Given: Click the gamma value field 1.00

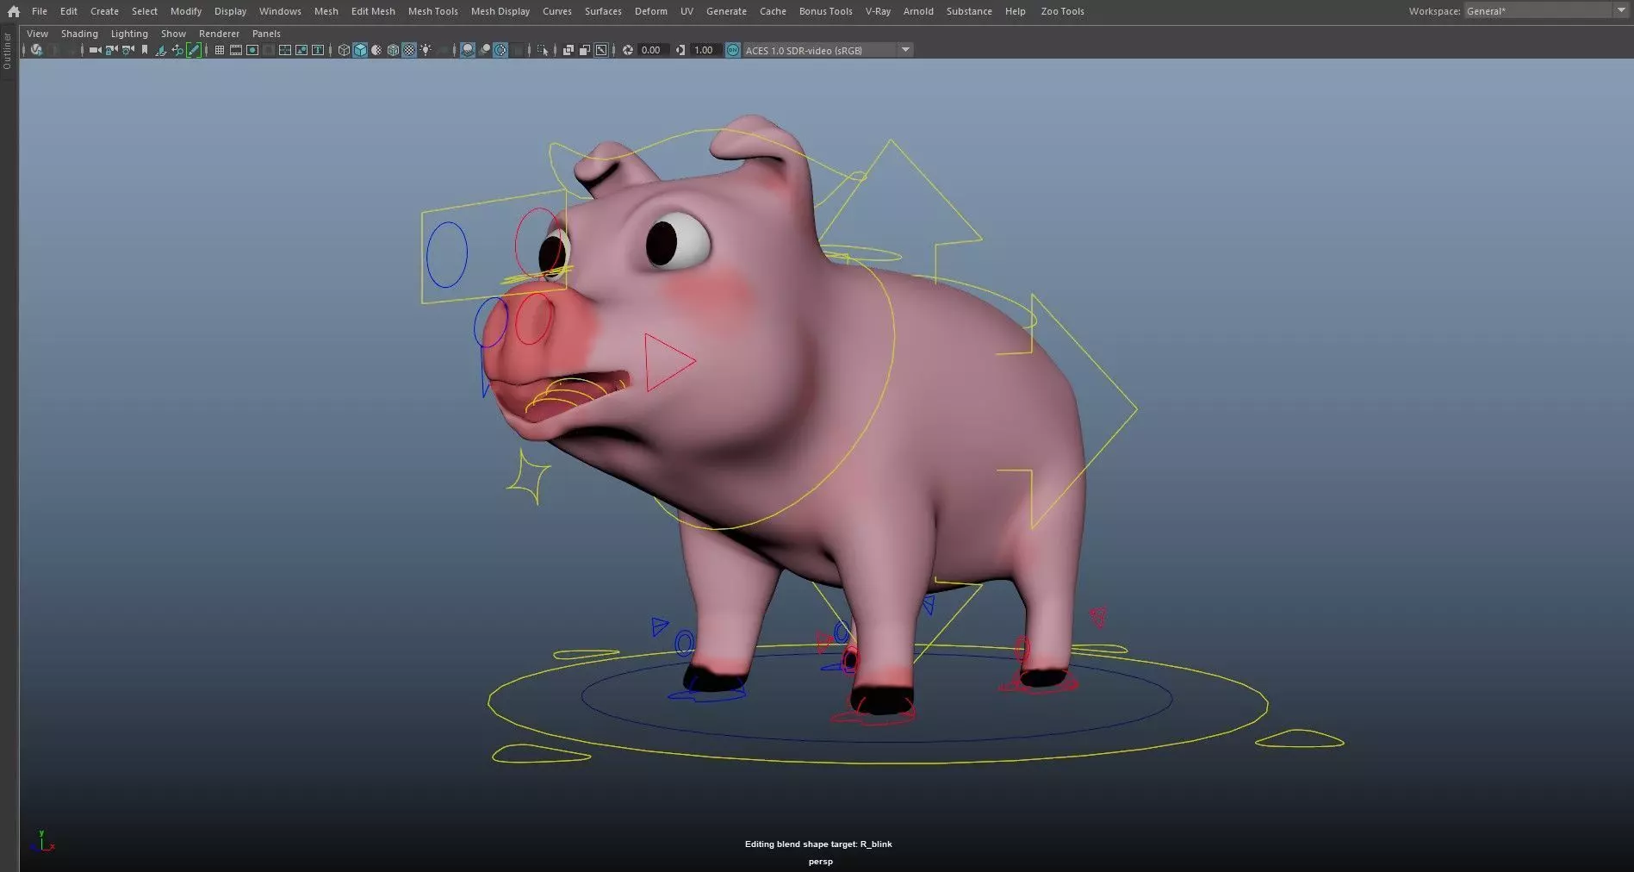Looking at the screenshot, I should click(x=705, y=50).
